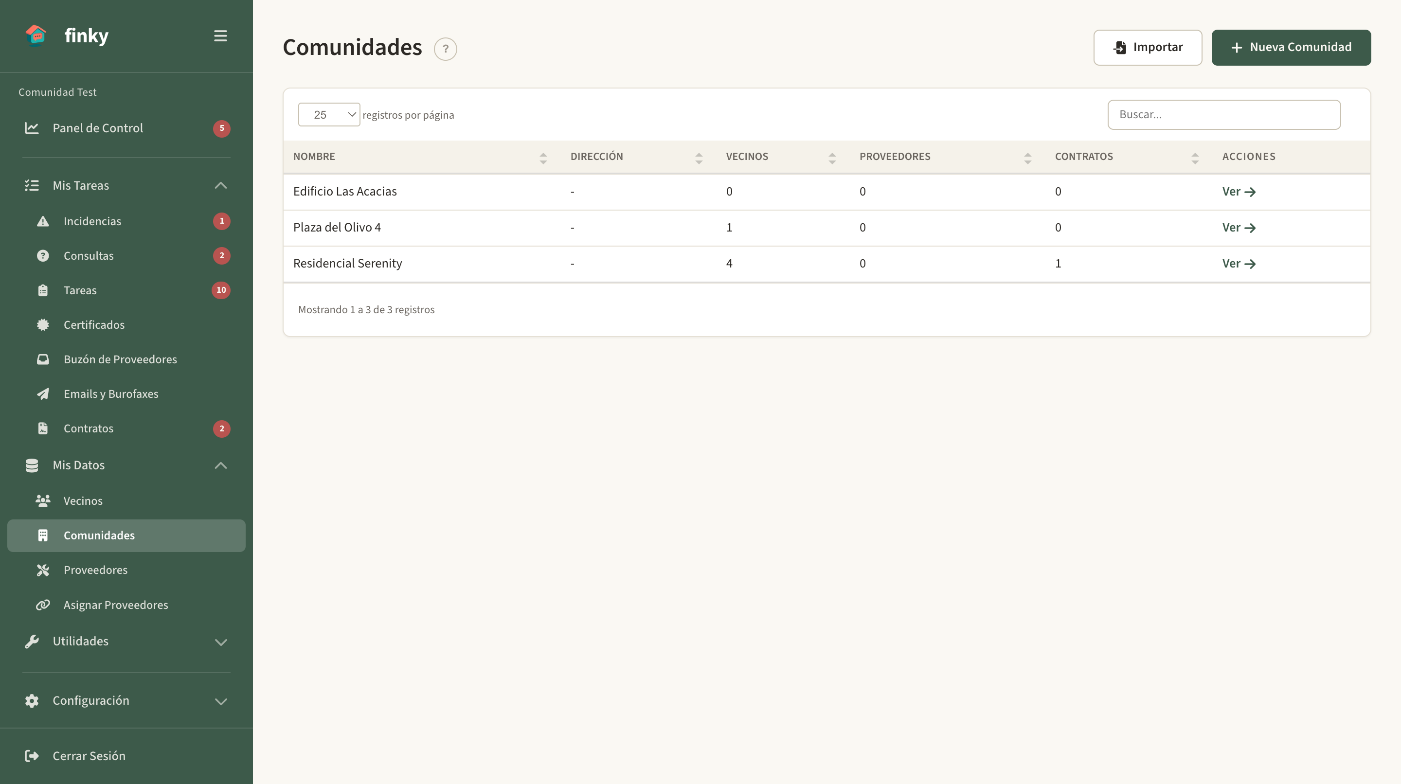1401x784 pixels.
Task: Open Certificados menu entry
Action: 126,324
